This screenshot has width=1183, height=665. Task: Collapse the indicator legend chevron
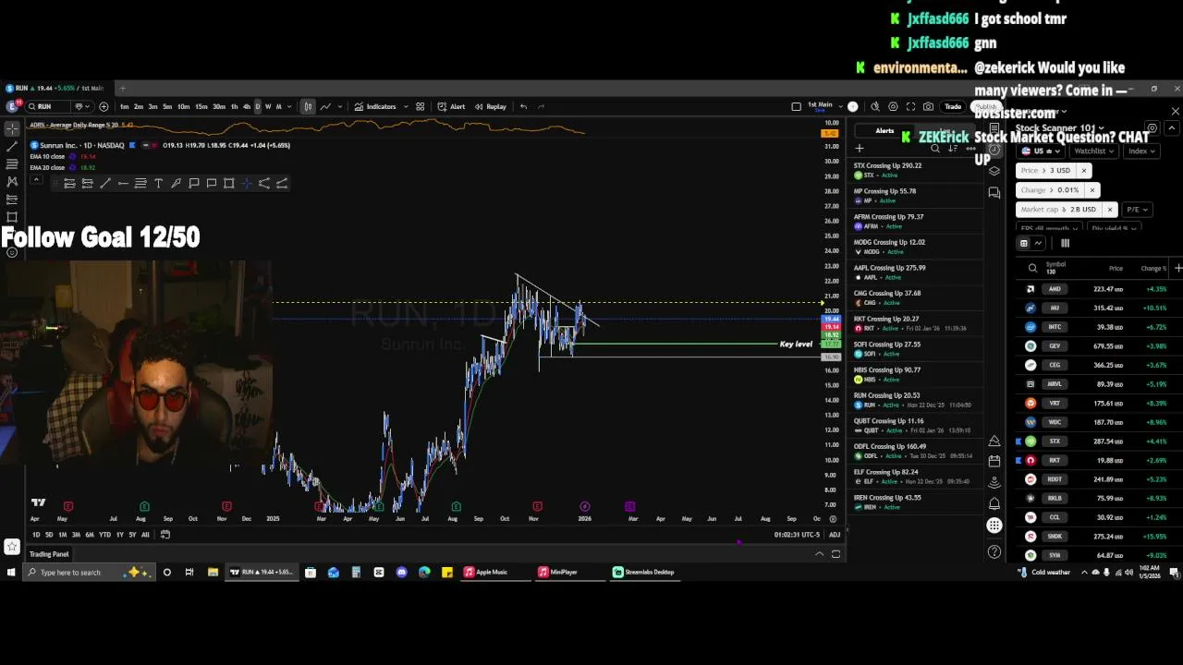[x=36, y=179]
